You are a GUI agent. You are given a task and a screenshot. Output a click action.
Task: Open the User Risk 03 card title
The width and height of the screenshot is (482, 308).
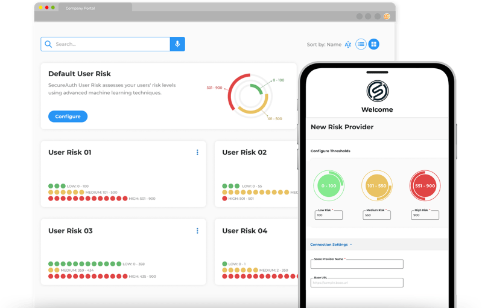71,231
